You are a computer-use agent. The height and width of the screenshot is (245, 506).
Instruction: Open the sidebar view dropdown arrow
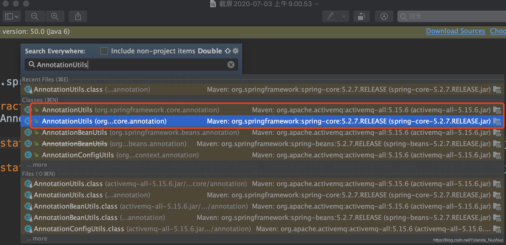(x=17, y=17)
